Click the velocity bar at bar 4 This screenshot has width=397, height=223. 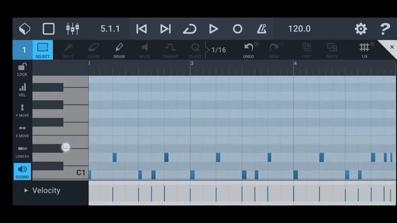tap(293, 193)
